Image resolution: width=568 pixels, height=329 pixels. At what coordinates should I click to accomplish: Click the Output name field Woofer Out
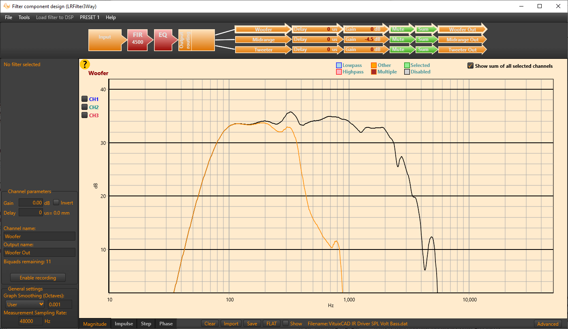pyautogui.click(x=39, y=252)
